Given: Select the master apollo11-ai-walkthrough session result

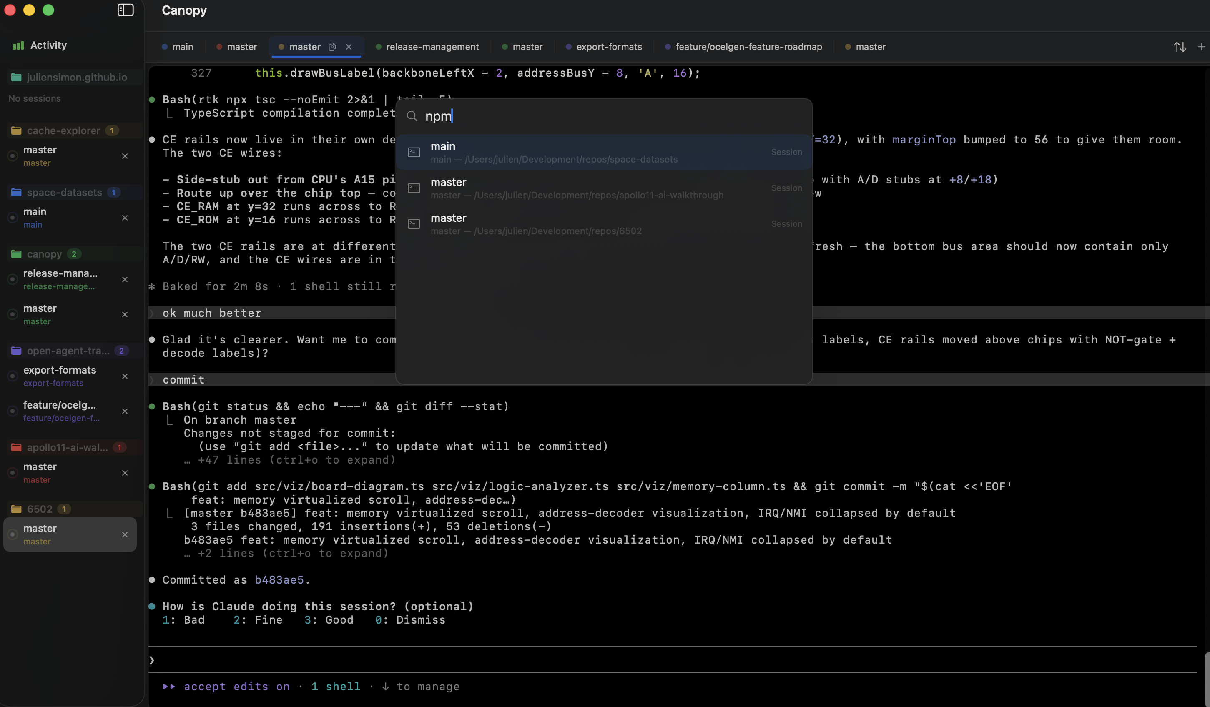Looking at the screenshot, I should [604, 188].
